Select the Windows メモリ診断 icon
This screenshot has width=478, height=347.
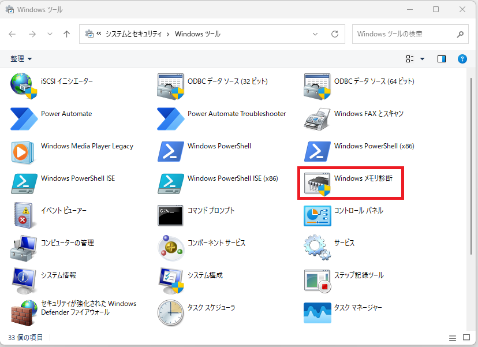point(318,184)
